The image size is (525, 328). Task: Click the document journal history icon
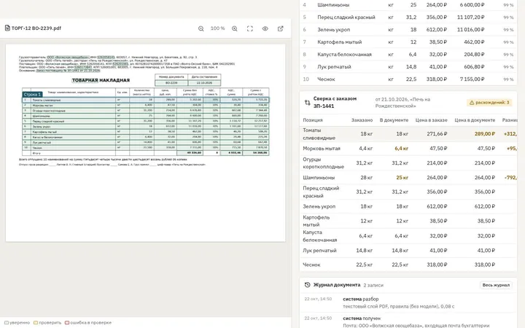tap(307, 285)
